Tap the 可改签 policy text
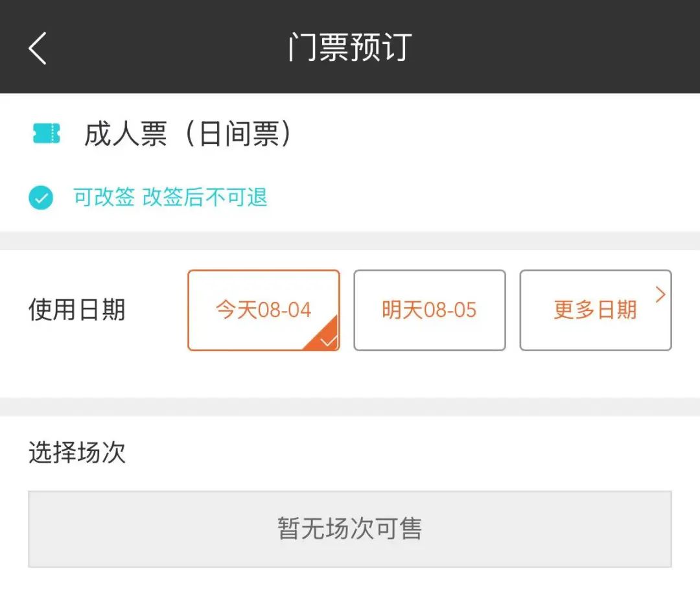Viewport: 700px width, 591px height. click(x=104, y=198)
